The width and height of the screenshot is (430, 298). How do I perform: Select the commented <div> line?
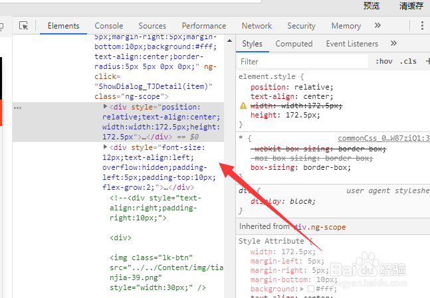pos(120,238)
